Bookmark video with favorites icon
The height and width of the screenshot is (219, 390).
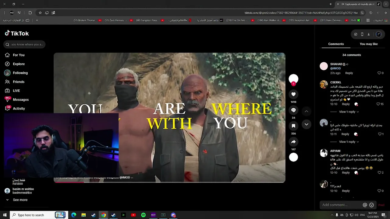tap(293, 126)
